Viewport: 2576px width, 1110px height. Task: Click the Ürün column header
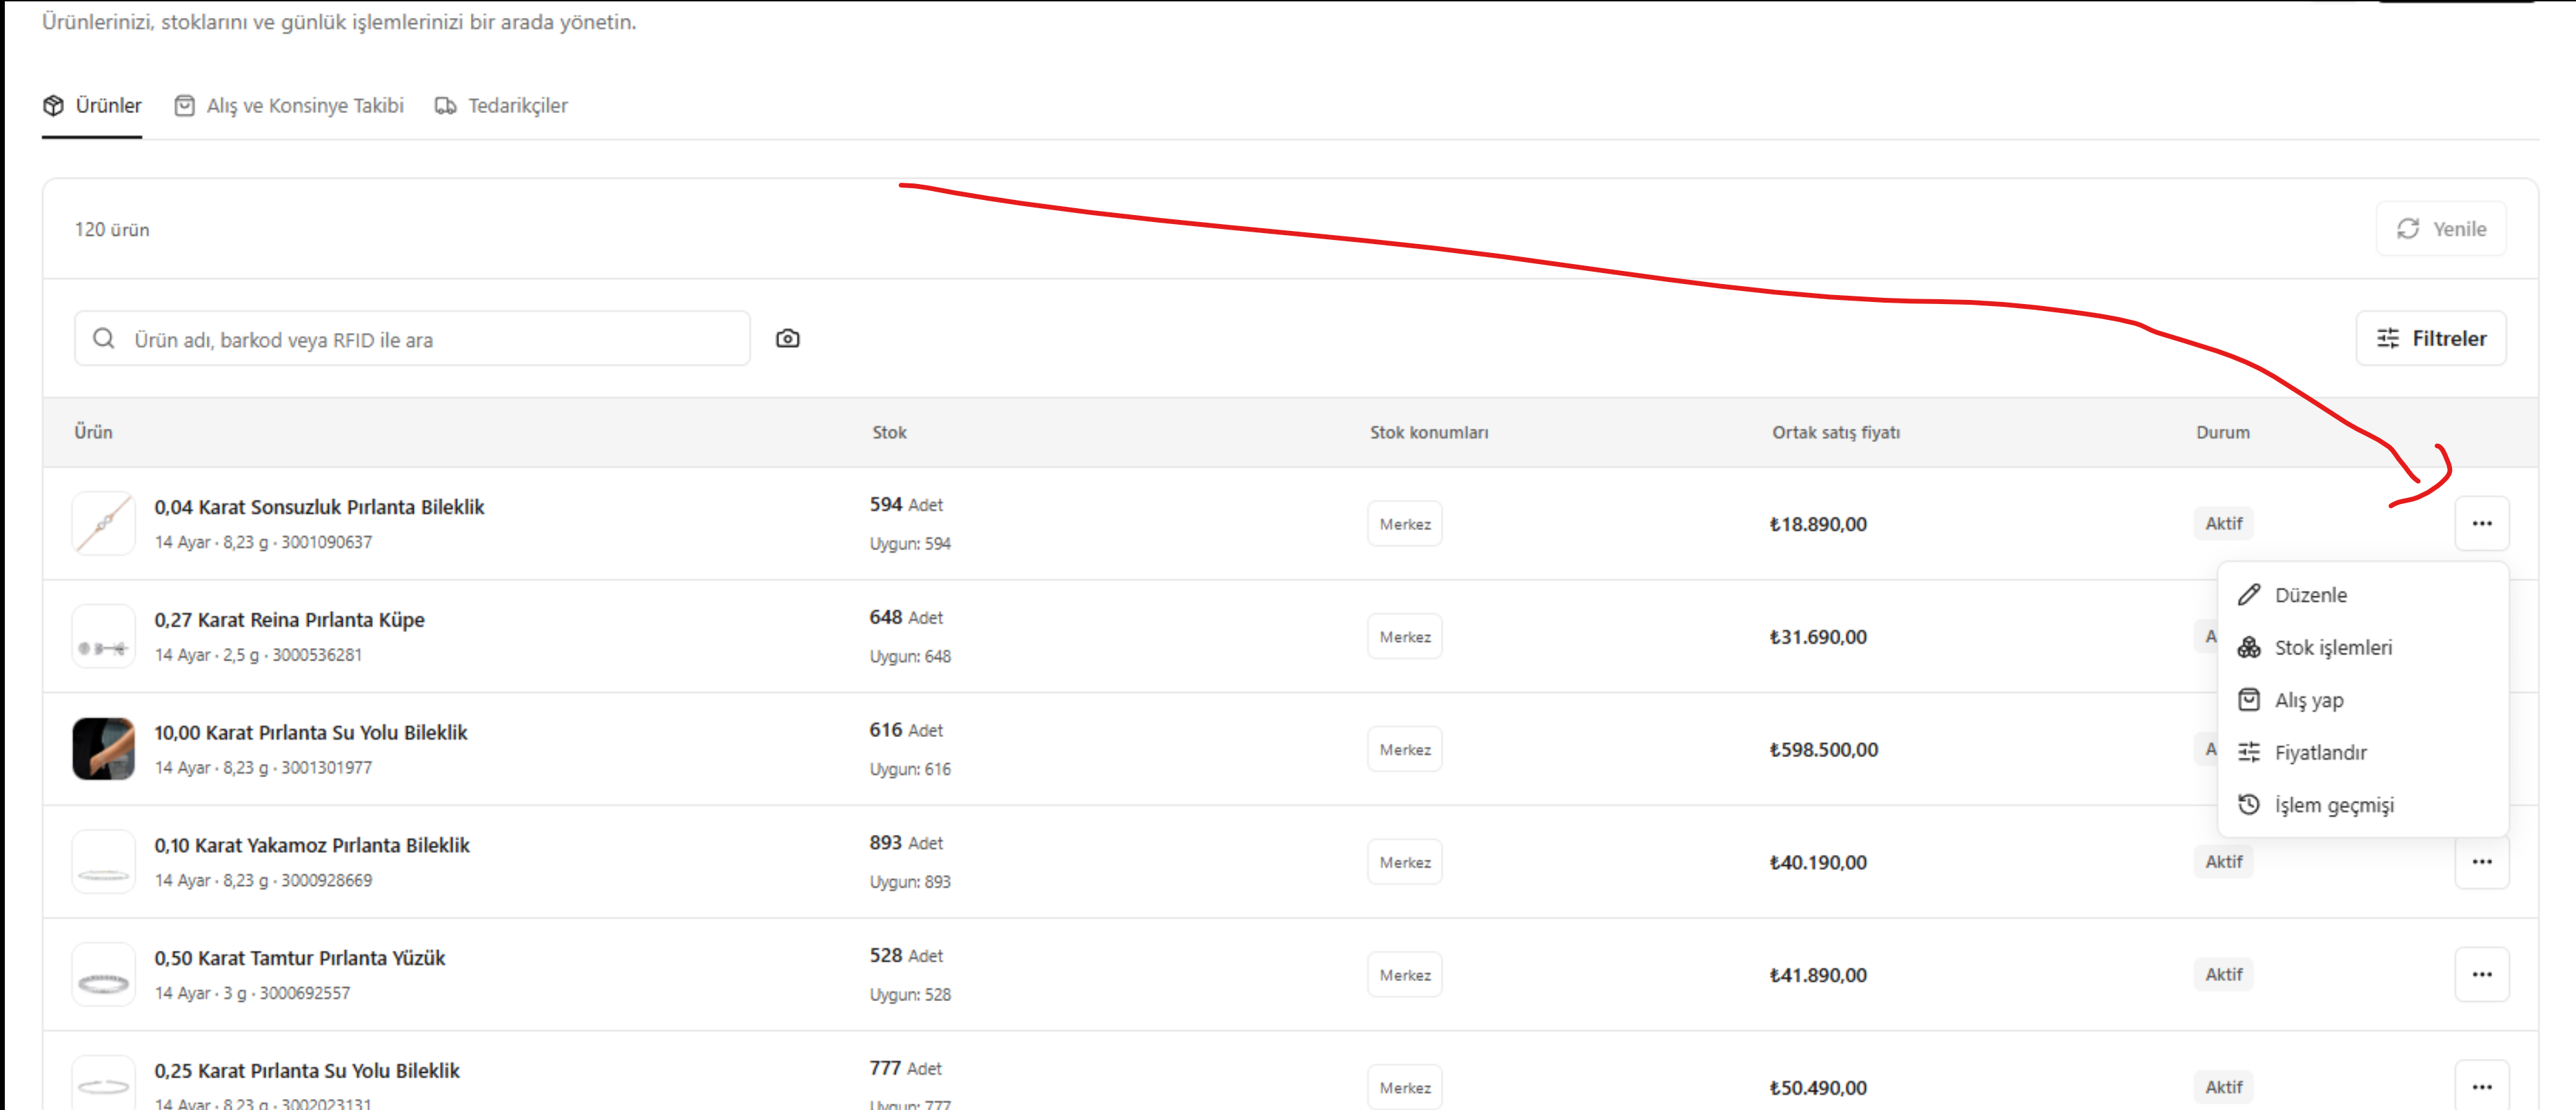point(93,432)
